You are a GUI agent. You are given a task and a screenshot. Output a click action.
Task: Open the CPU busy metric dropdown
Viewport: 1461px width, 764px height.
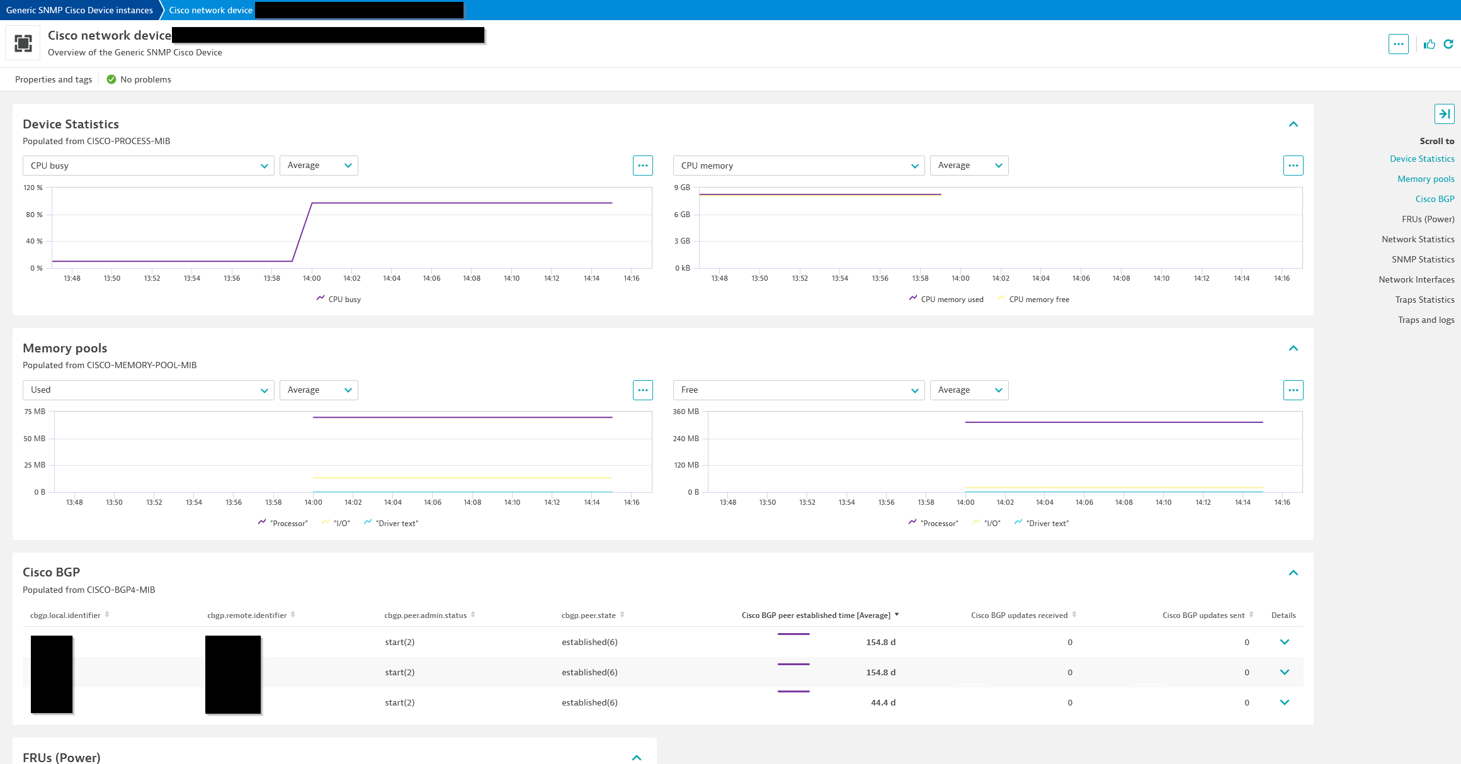coord(149,166)
